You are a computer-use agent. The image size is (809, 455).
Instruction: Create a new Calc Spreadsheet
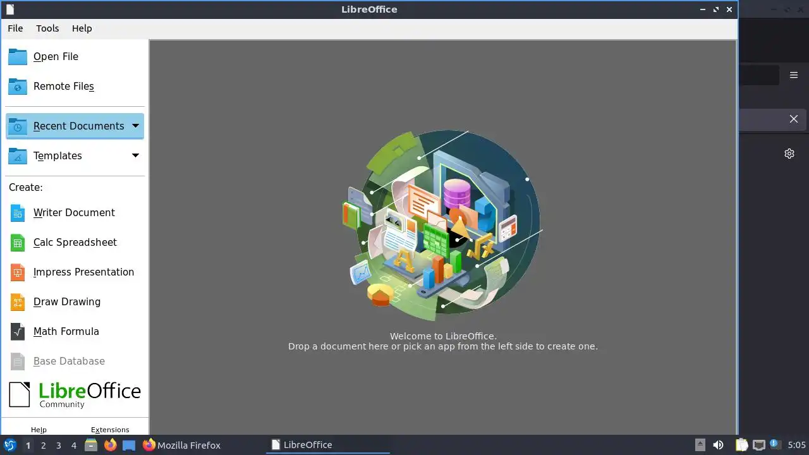75,243
